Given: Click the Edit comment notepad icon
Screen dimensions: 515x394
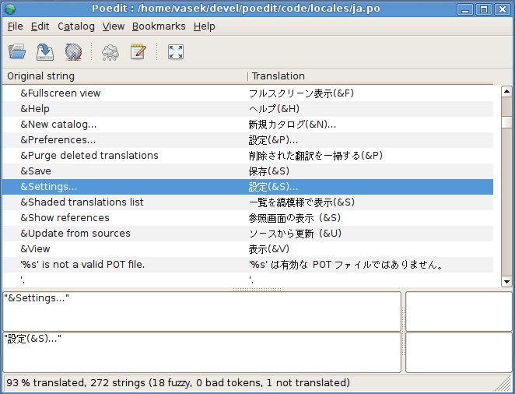Looking at the screenshot, I should tap(138, 52).
